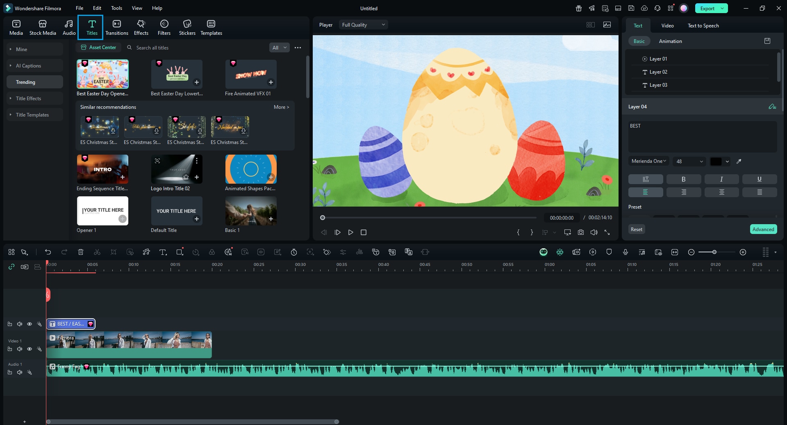Toggle underline text formatting
This screenshot has width=787, height=425.
pyautogui.click(x=760, y=179)
